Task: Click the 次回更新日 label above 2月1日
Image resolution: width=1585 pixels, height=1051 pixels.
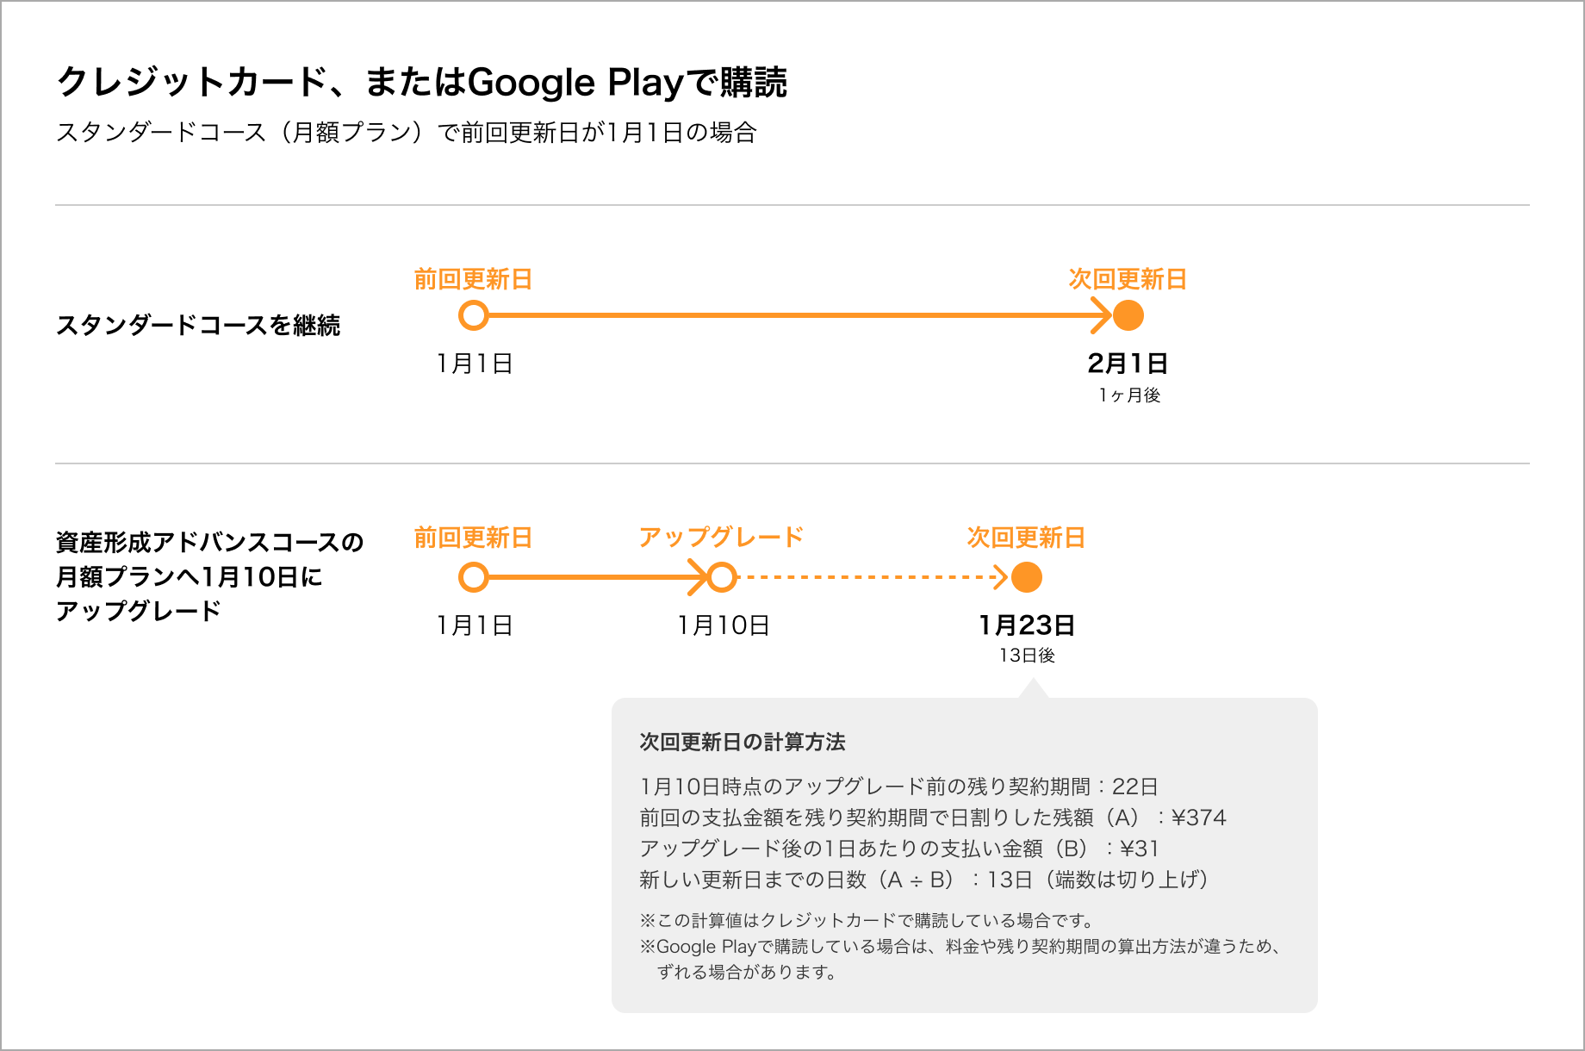Action: coord(1128,279)
